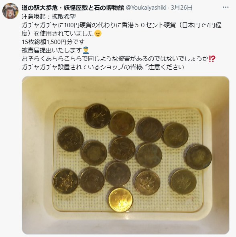
Task: Click the text 被害届提出いたします
Action: (x=52, y=50)
